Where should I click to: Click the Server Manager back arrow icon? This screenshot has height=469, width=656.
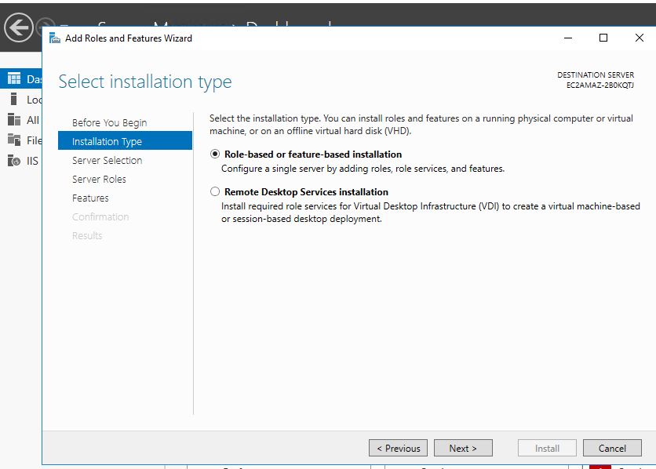(18, 28)
